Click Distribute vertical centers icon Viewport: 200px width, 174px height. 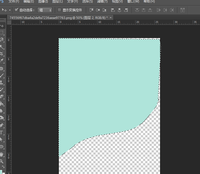coord(144,10)
